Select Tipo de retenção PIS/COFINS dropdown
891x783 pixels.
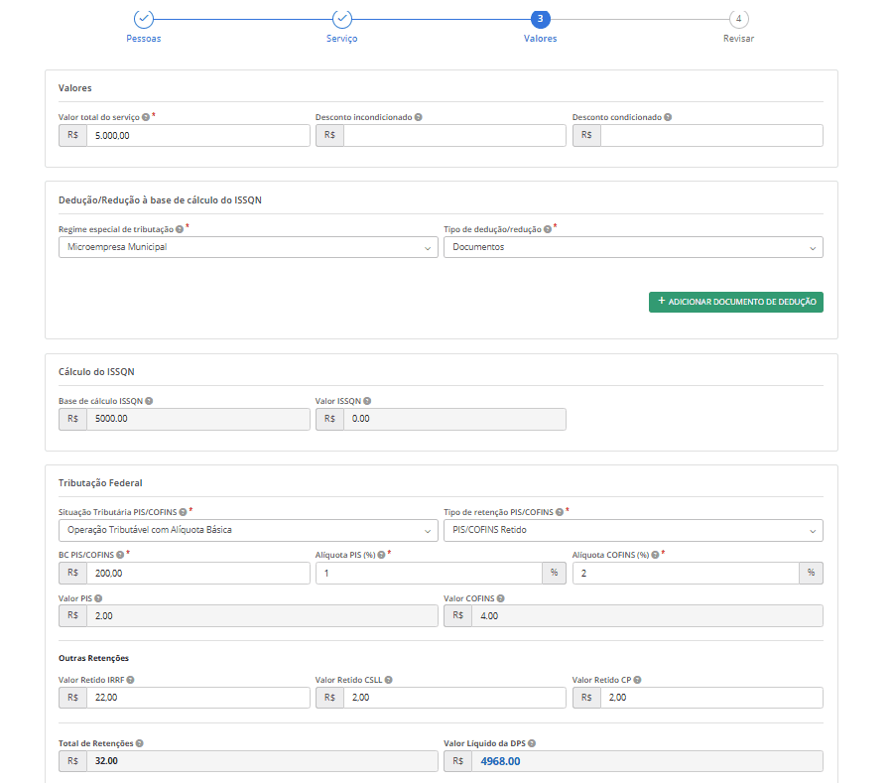point(632,530)
